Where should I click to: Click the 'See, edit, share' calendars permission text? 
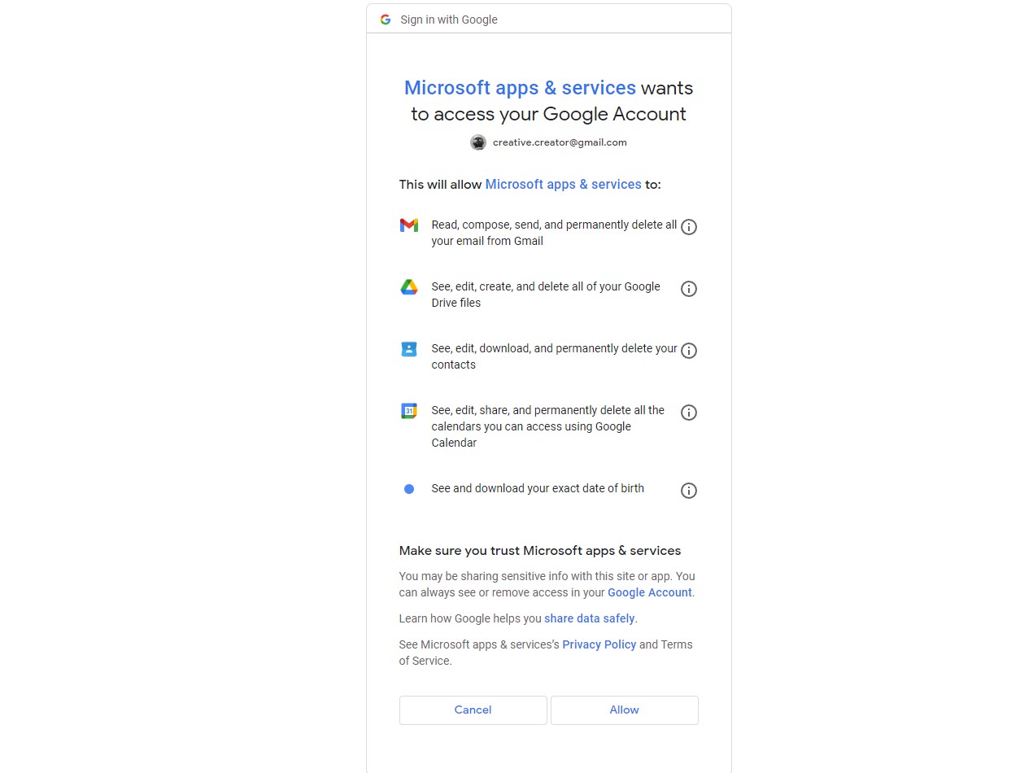tap(548, 426)
